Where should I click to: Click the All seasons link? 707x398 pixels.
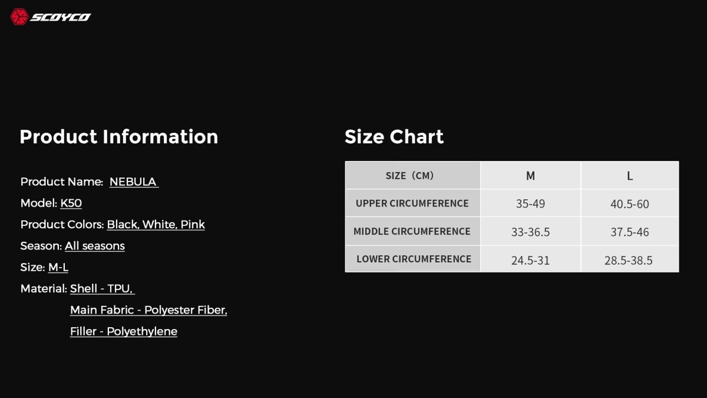point(94,245)
